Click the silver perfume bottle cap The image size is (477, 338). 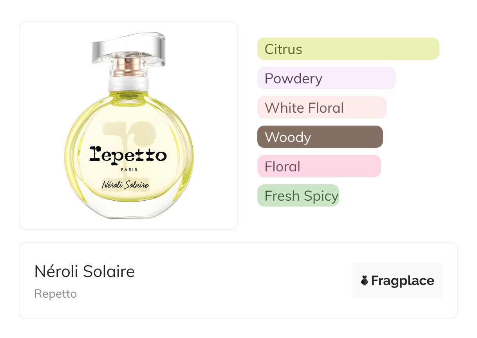pyautogui.click(x=128, y=47)
